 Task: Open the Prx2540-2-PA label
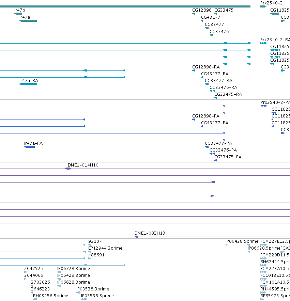click(x=275, y=102)
